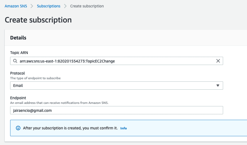Click the Create subscription breadcrumb item
247x145 pixels.
pyautogui.click(x=87, y=6)
